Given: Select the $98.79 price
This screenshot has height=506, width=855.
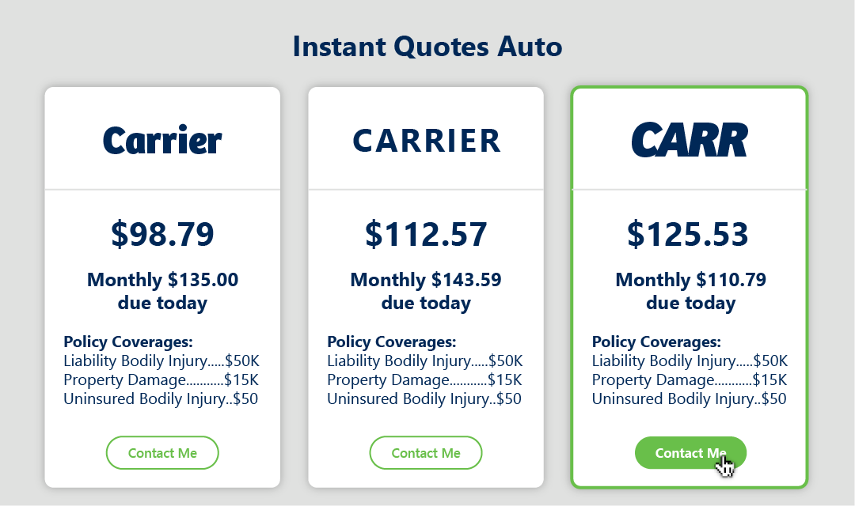Looking at the screenshot, I should click(162, 234).
